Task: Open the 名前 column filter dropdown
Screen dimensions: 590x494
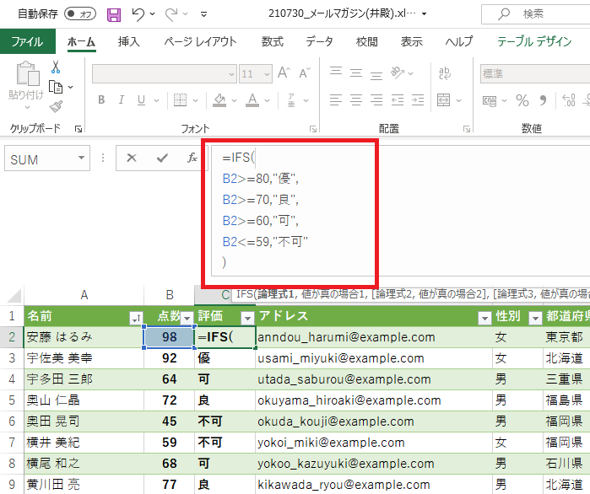Action: [x=135, y=318]
